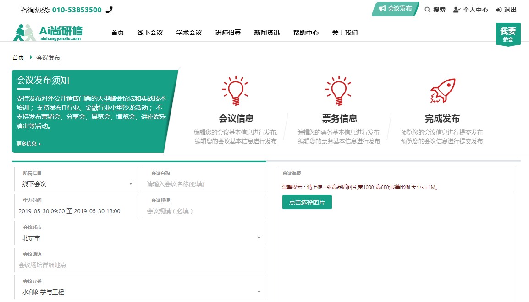Image resolution: width=529 pixels, height=302 pixels.
Task: Open the 帮助中心 navigation item
Action: 306,32
